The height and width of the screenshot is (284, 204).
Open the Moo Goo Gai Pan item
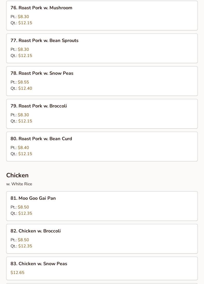click(x=33, y=198)
